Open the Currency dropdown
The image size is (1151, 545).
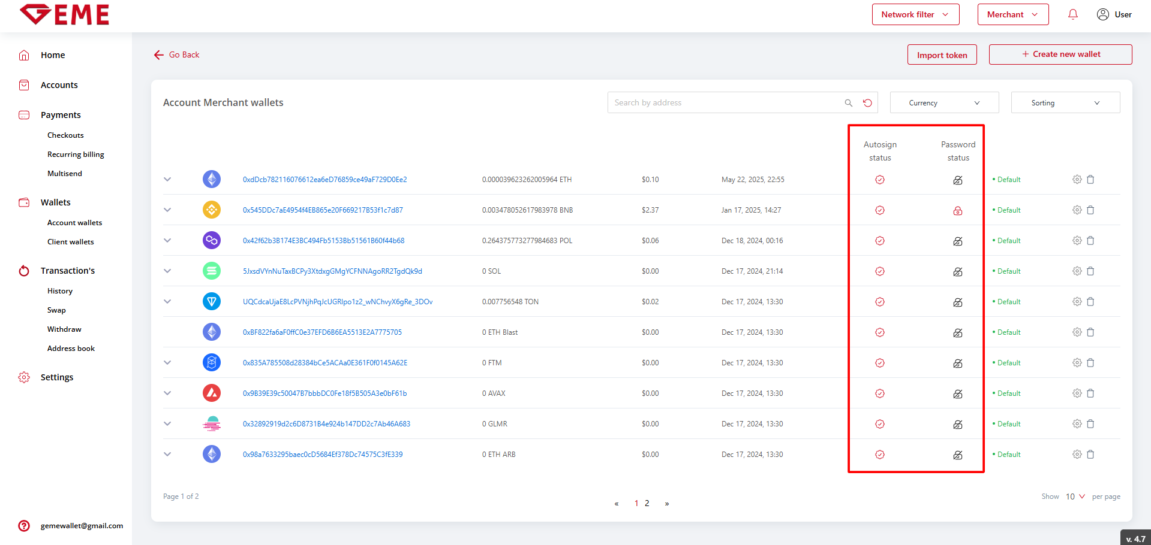tap(944, 103)
